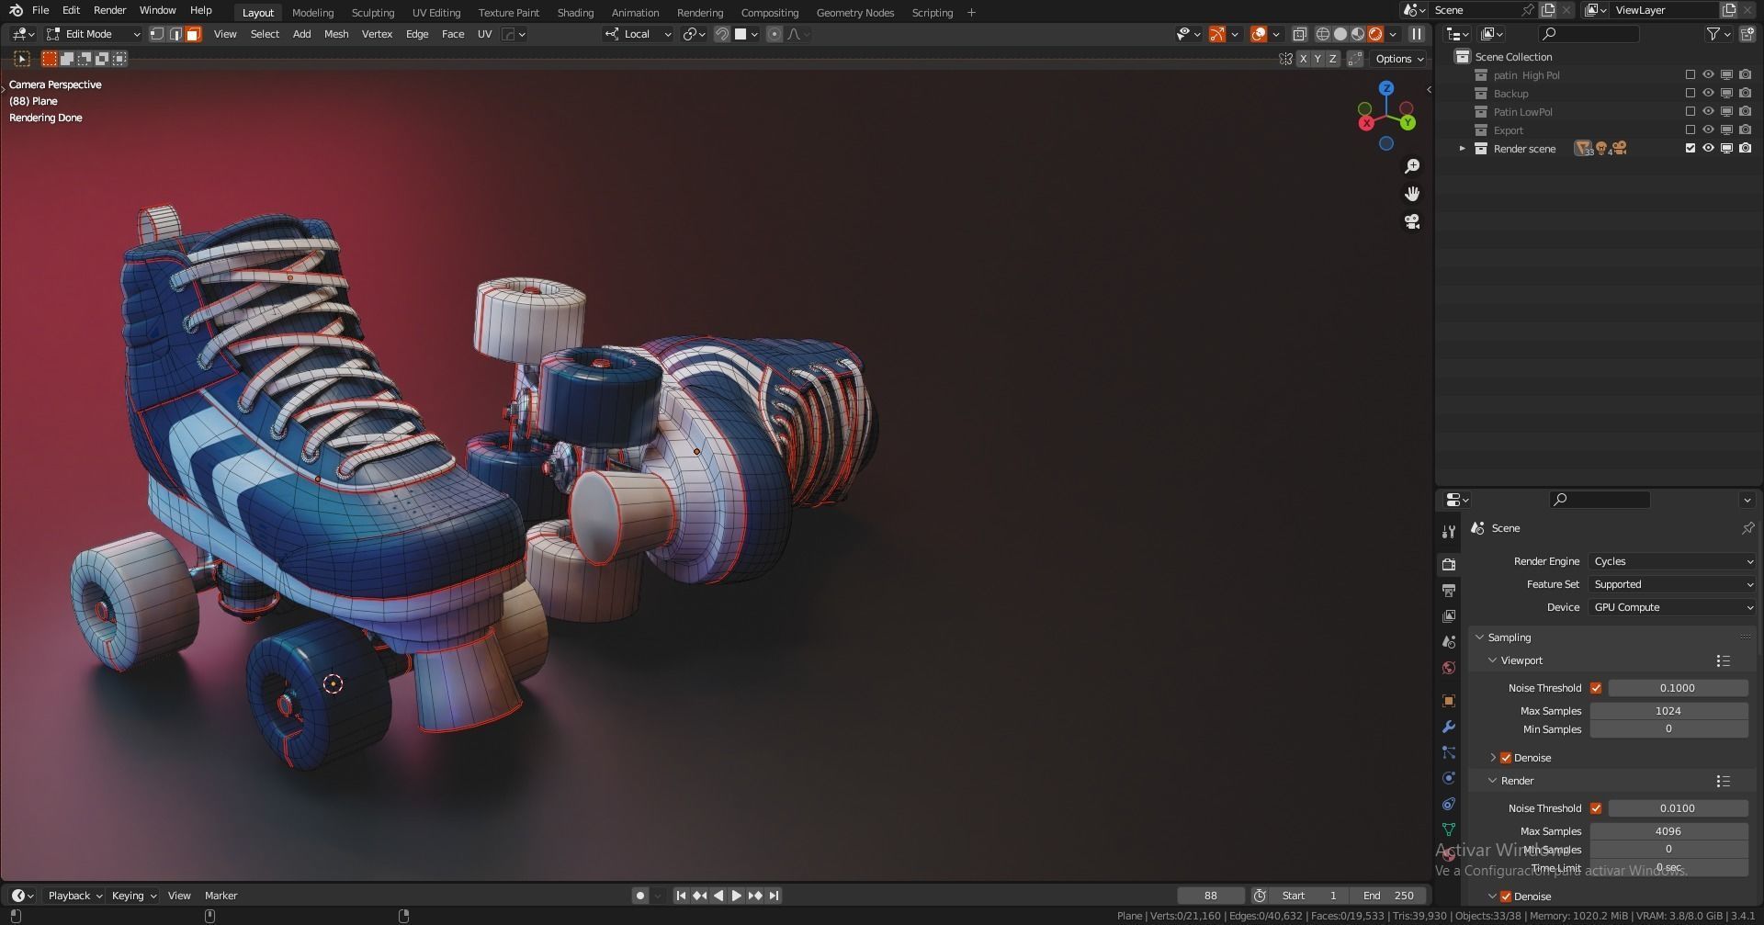Toggle proportional editing button
This screenshot has width=1764, height=925.
(x=775, y=34)
